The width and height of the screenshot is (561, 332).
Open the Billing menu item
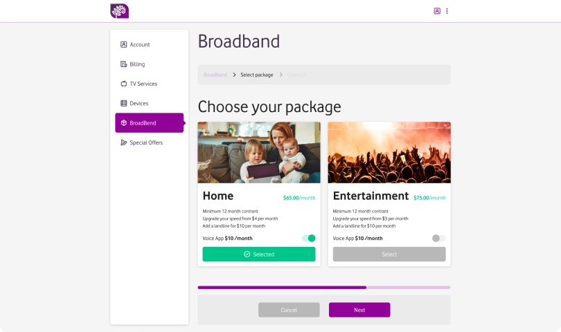(137, 64)
